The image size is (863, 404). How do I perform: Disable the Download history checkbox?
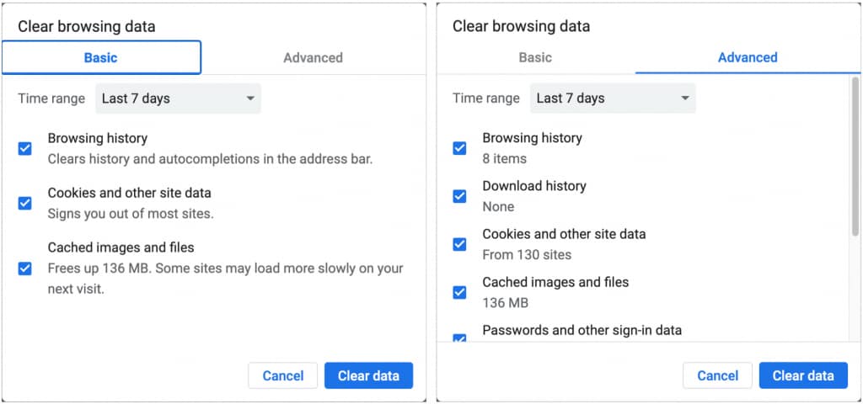click(459, 196)
